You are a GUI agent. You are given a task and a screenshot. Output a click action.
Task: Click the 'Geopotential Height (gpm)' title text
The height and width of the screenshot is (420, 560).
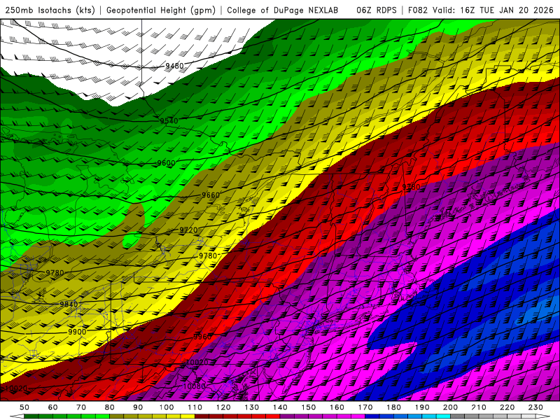(161, 10)
